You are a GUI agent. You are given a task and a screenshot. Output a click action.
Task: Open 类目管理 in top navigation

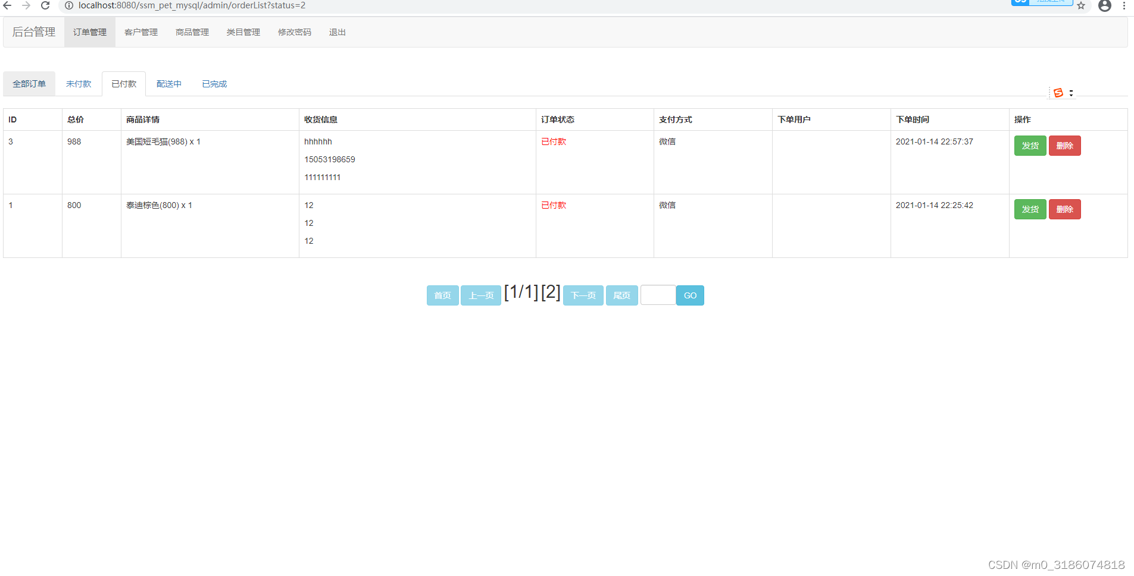pos(243,32)
